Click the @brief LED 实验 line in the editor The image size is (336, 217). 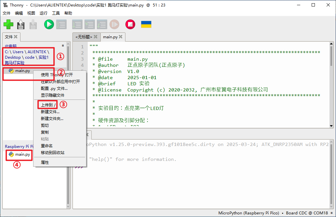coord(121,84)
